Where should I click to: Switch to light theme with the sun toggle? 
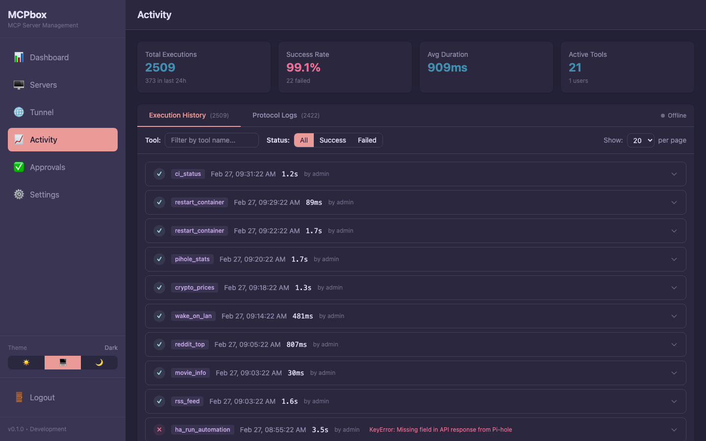pyautogui.click(x=25, y=363)
